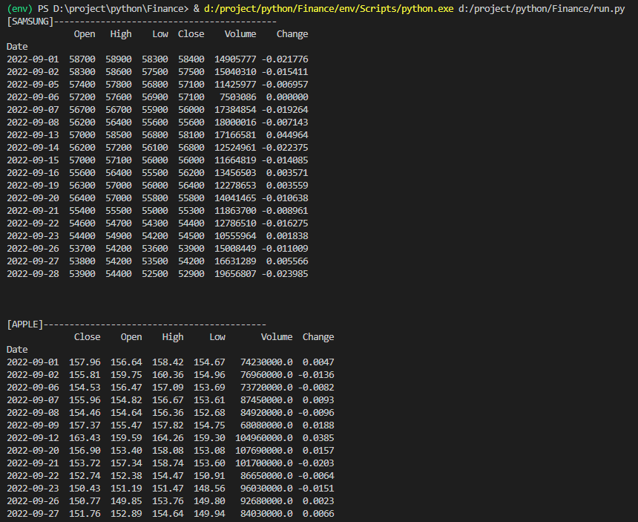Viewport: 638px width, 522px height.
Task: Click Apple close value 157.37
Action: (85, 425)
